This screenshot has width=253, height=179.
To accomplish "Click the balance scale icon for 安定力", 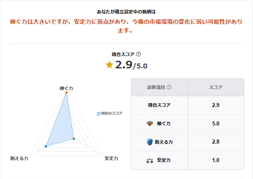I will (150, 160).
